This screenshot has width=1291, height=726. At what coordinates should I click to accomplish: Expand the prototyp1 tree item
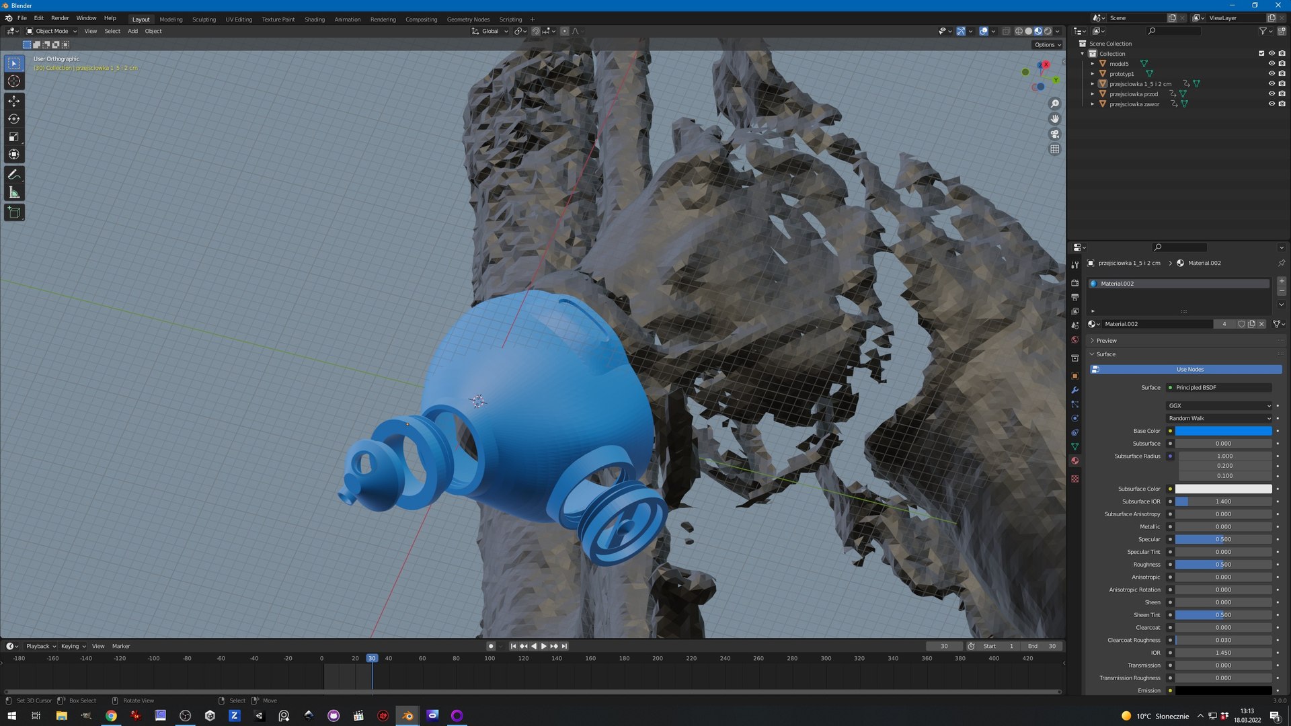pos(1093,74)
